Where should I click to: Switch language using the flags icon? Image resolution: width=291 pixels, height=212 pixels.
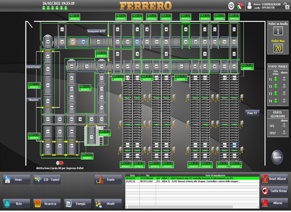click(x=239, y=6)
